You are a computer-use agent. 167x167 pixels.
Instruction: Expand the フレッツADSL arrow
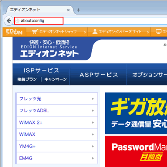93,111
